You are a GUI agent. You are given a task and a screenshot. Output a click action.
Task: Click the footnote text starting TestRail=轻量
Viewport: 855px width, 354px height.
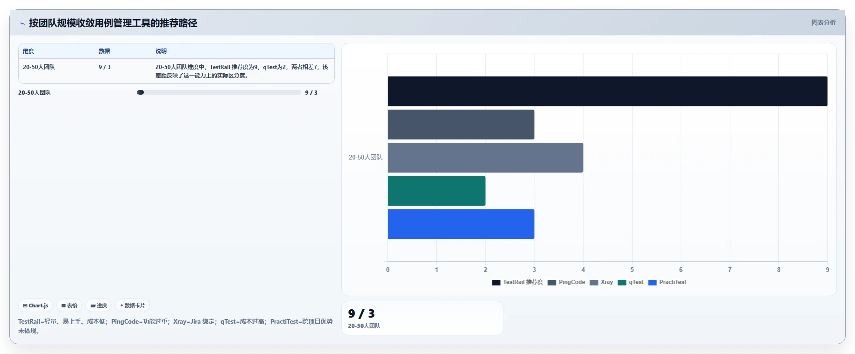tap(176, 326)
